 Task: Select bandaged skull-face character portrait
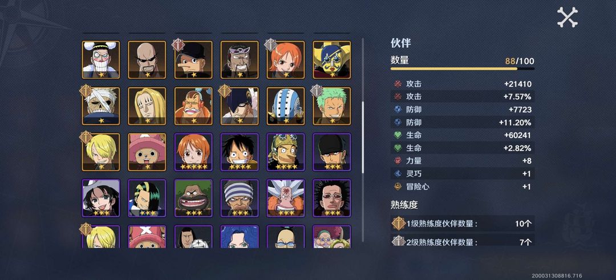pyautogui.click(x=100, y=105)
